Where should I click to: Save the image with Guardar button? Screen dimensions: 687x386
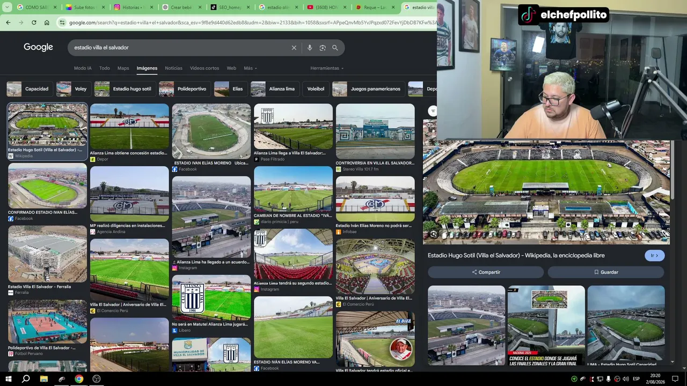pyautogui.click(x=606, y=272)
